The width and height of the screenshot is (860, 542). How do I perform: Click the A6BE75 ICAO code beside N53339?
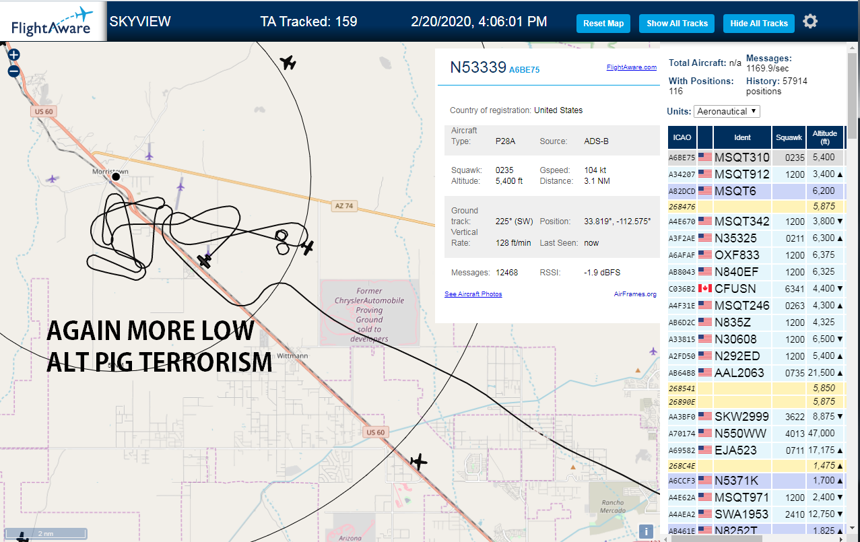coord(524,69)
